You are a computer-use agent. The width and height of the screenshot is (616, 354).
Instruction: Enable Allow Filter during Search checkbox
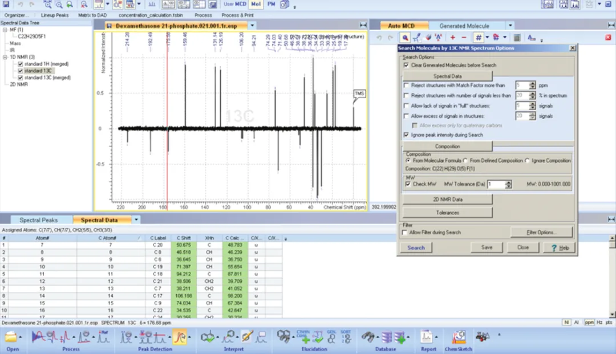coord(404,233)
